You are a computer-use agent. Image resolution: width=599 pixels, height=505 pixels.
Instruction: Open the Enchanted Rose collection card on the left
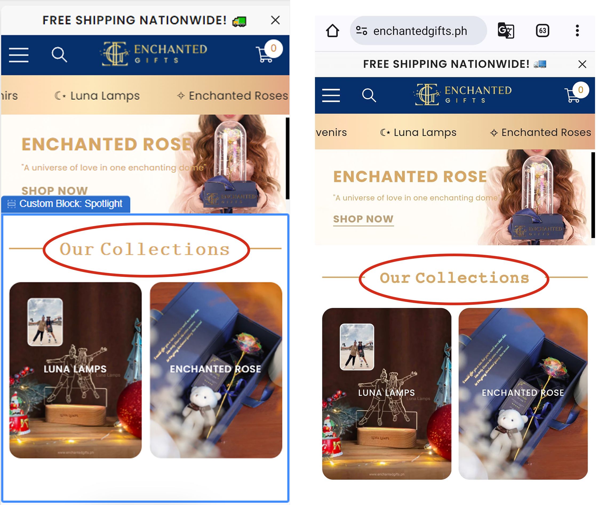[x=216, y=370]
